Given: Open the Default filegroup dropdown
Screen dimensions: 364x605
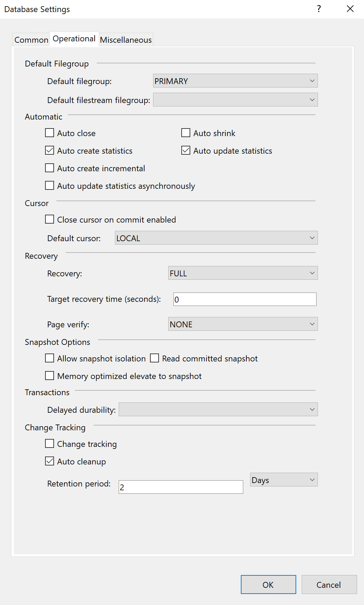Looking at the screenshot, I should tap(235, 81).
